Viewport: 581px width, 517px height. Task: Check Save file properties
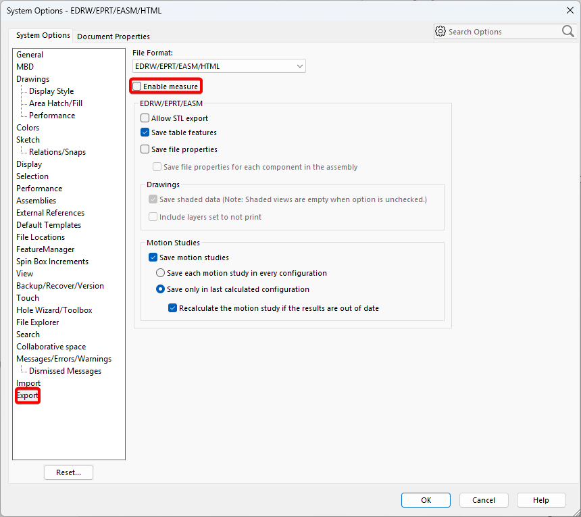(x=145, y=149)
